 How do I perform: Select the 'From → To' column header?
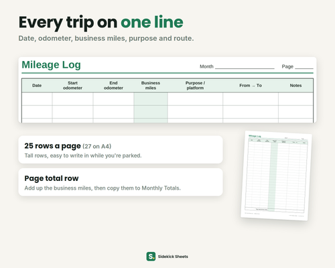(251, 85)
